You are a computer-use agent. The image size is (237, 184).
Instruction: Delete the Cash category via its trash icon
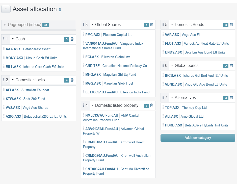pyautogui.click(x=72, y=39)
